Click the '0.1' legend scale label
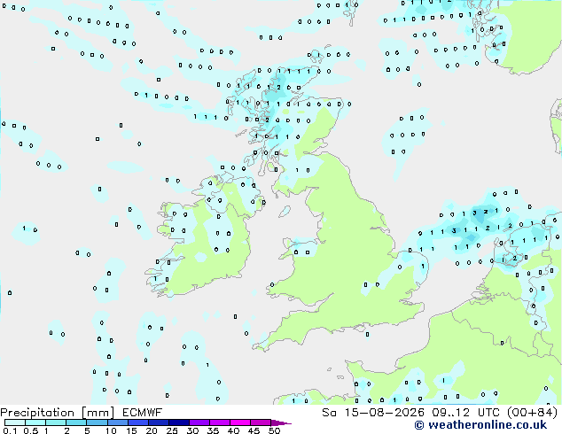This screenshot has height=434, width=562. tap(10, 430)
